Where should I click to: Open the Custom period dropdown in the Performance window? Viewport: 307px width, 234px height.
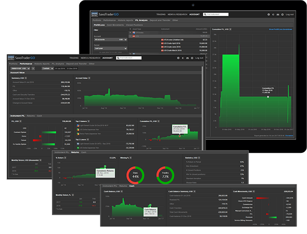pos(48,68)
